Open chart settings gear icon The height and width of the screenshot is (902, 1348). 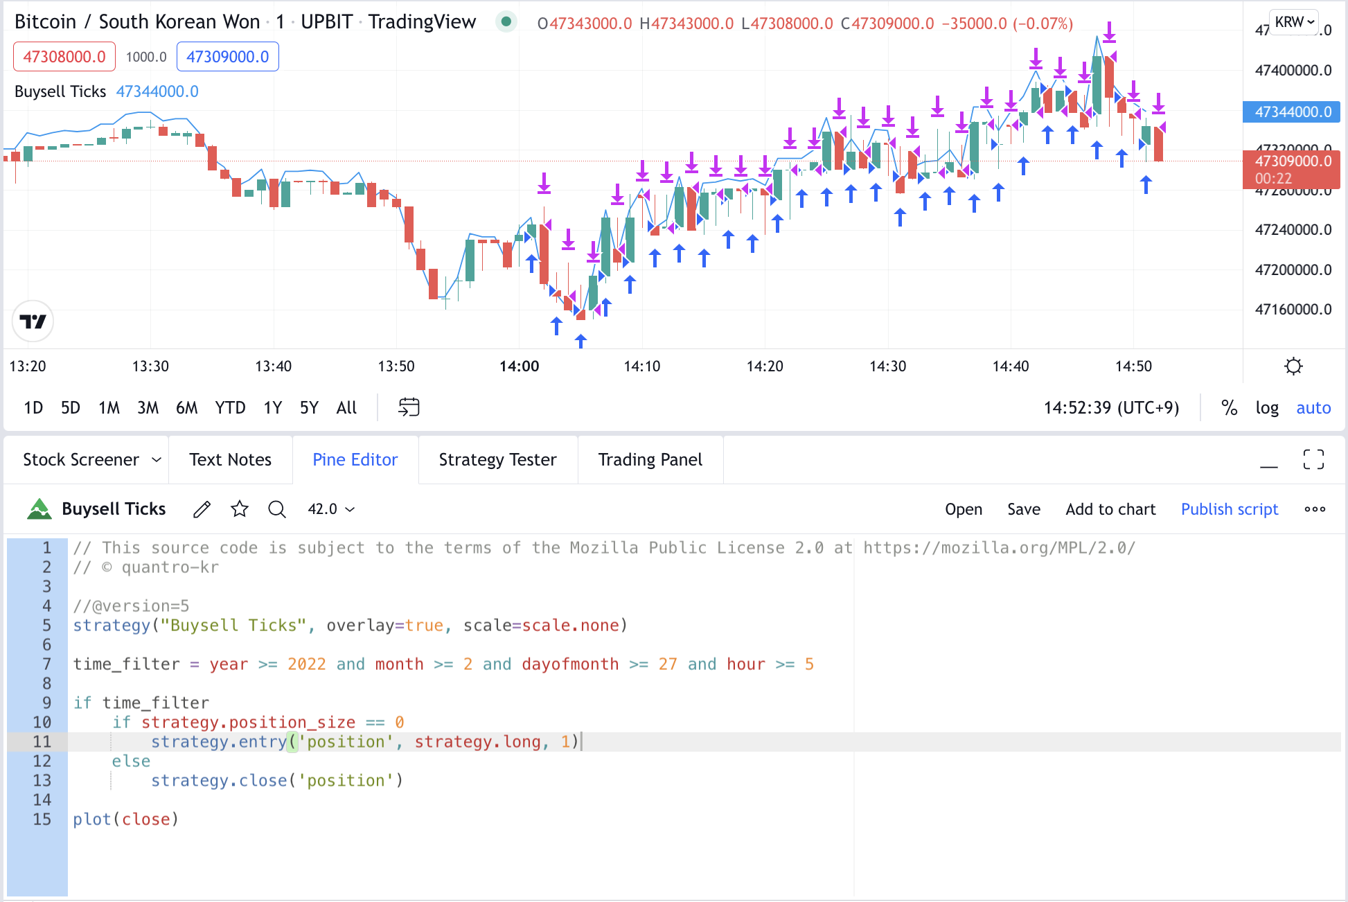coord(1293,366)
